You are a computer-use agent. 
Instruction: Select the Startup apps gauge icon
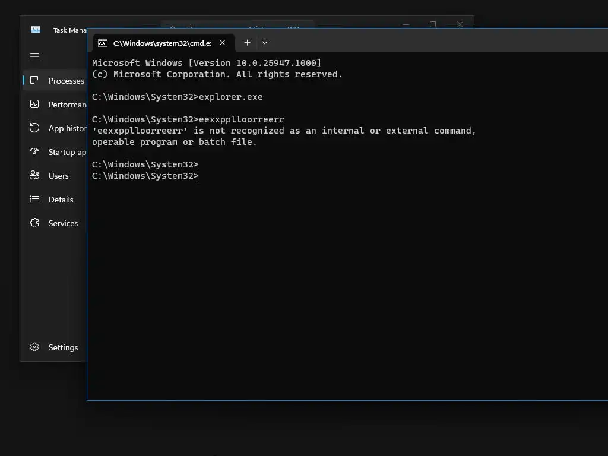[34, 151]
